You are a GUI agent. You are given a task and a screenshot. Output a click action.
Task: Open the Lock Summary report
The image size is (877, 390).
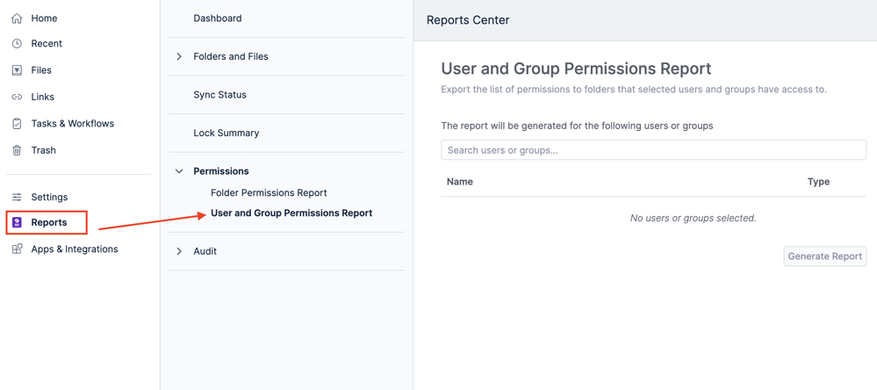tap(226, 134)
